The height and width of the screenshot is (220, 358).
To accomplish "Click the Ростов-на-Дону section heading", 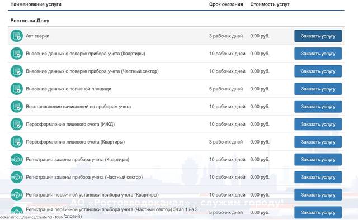I will point(30,21).
